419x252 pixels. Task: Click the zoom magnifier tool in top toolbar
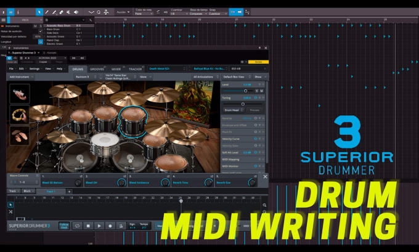(99, 12)
